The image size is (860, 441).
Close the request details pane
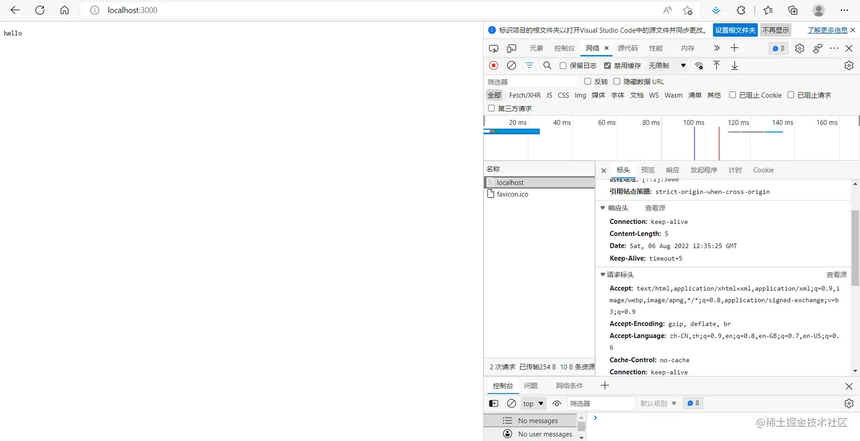coord(603,170)
